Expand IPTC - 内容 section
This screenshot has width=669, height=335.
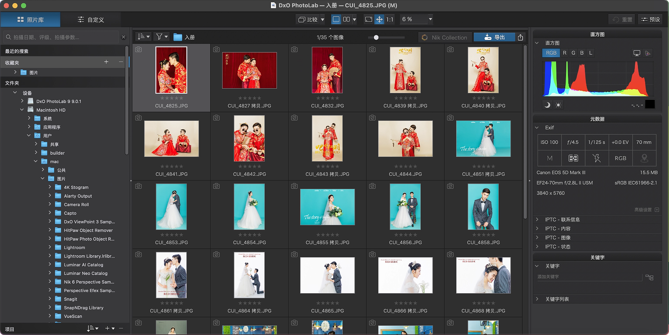537,228
